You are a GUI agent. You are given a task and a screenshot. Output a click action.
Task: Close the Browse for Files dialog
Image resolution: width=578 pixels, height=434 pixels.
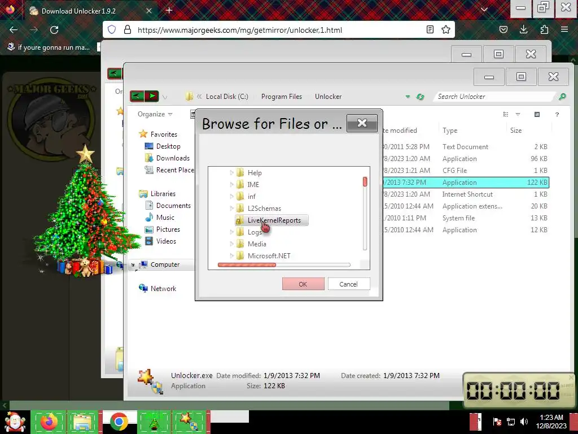coord(362,123)
